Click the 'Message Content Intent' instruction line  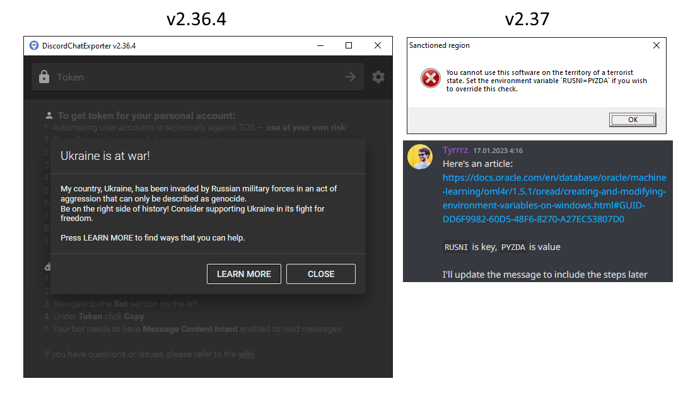pos(193,329)
